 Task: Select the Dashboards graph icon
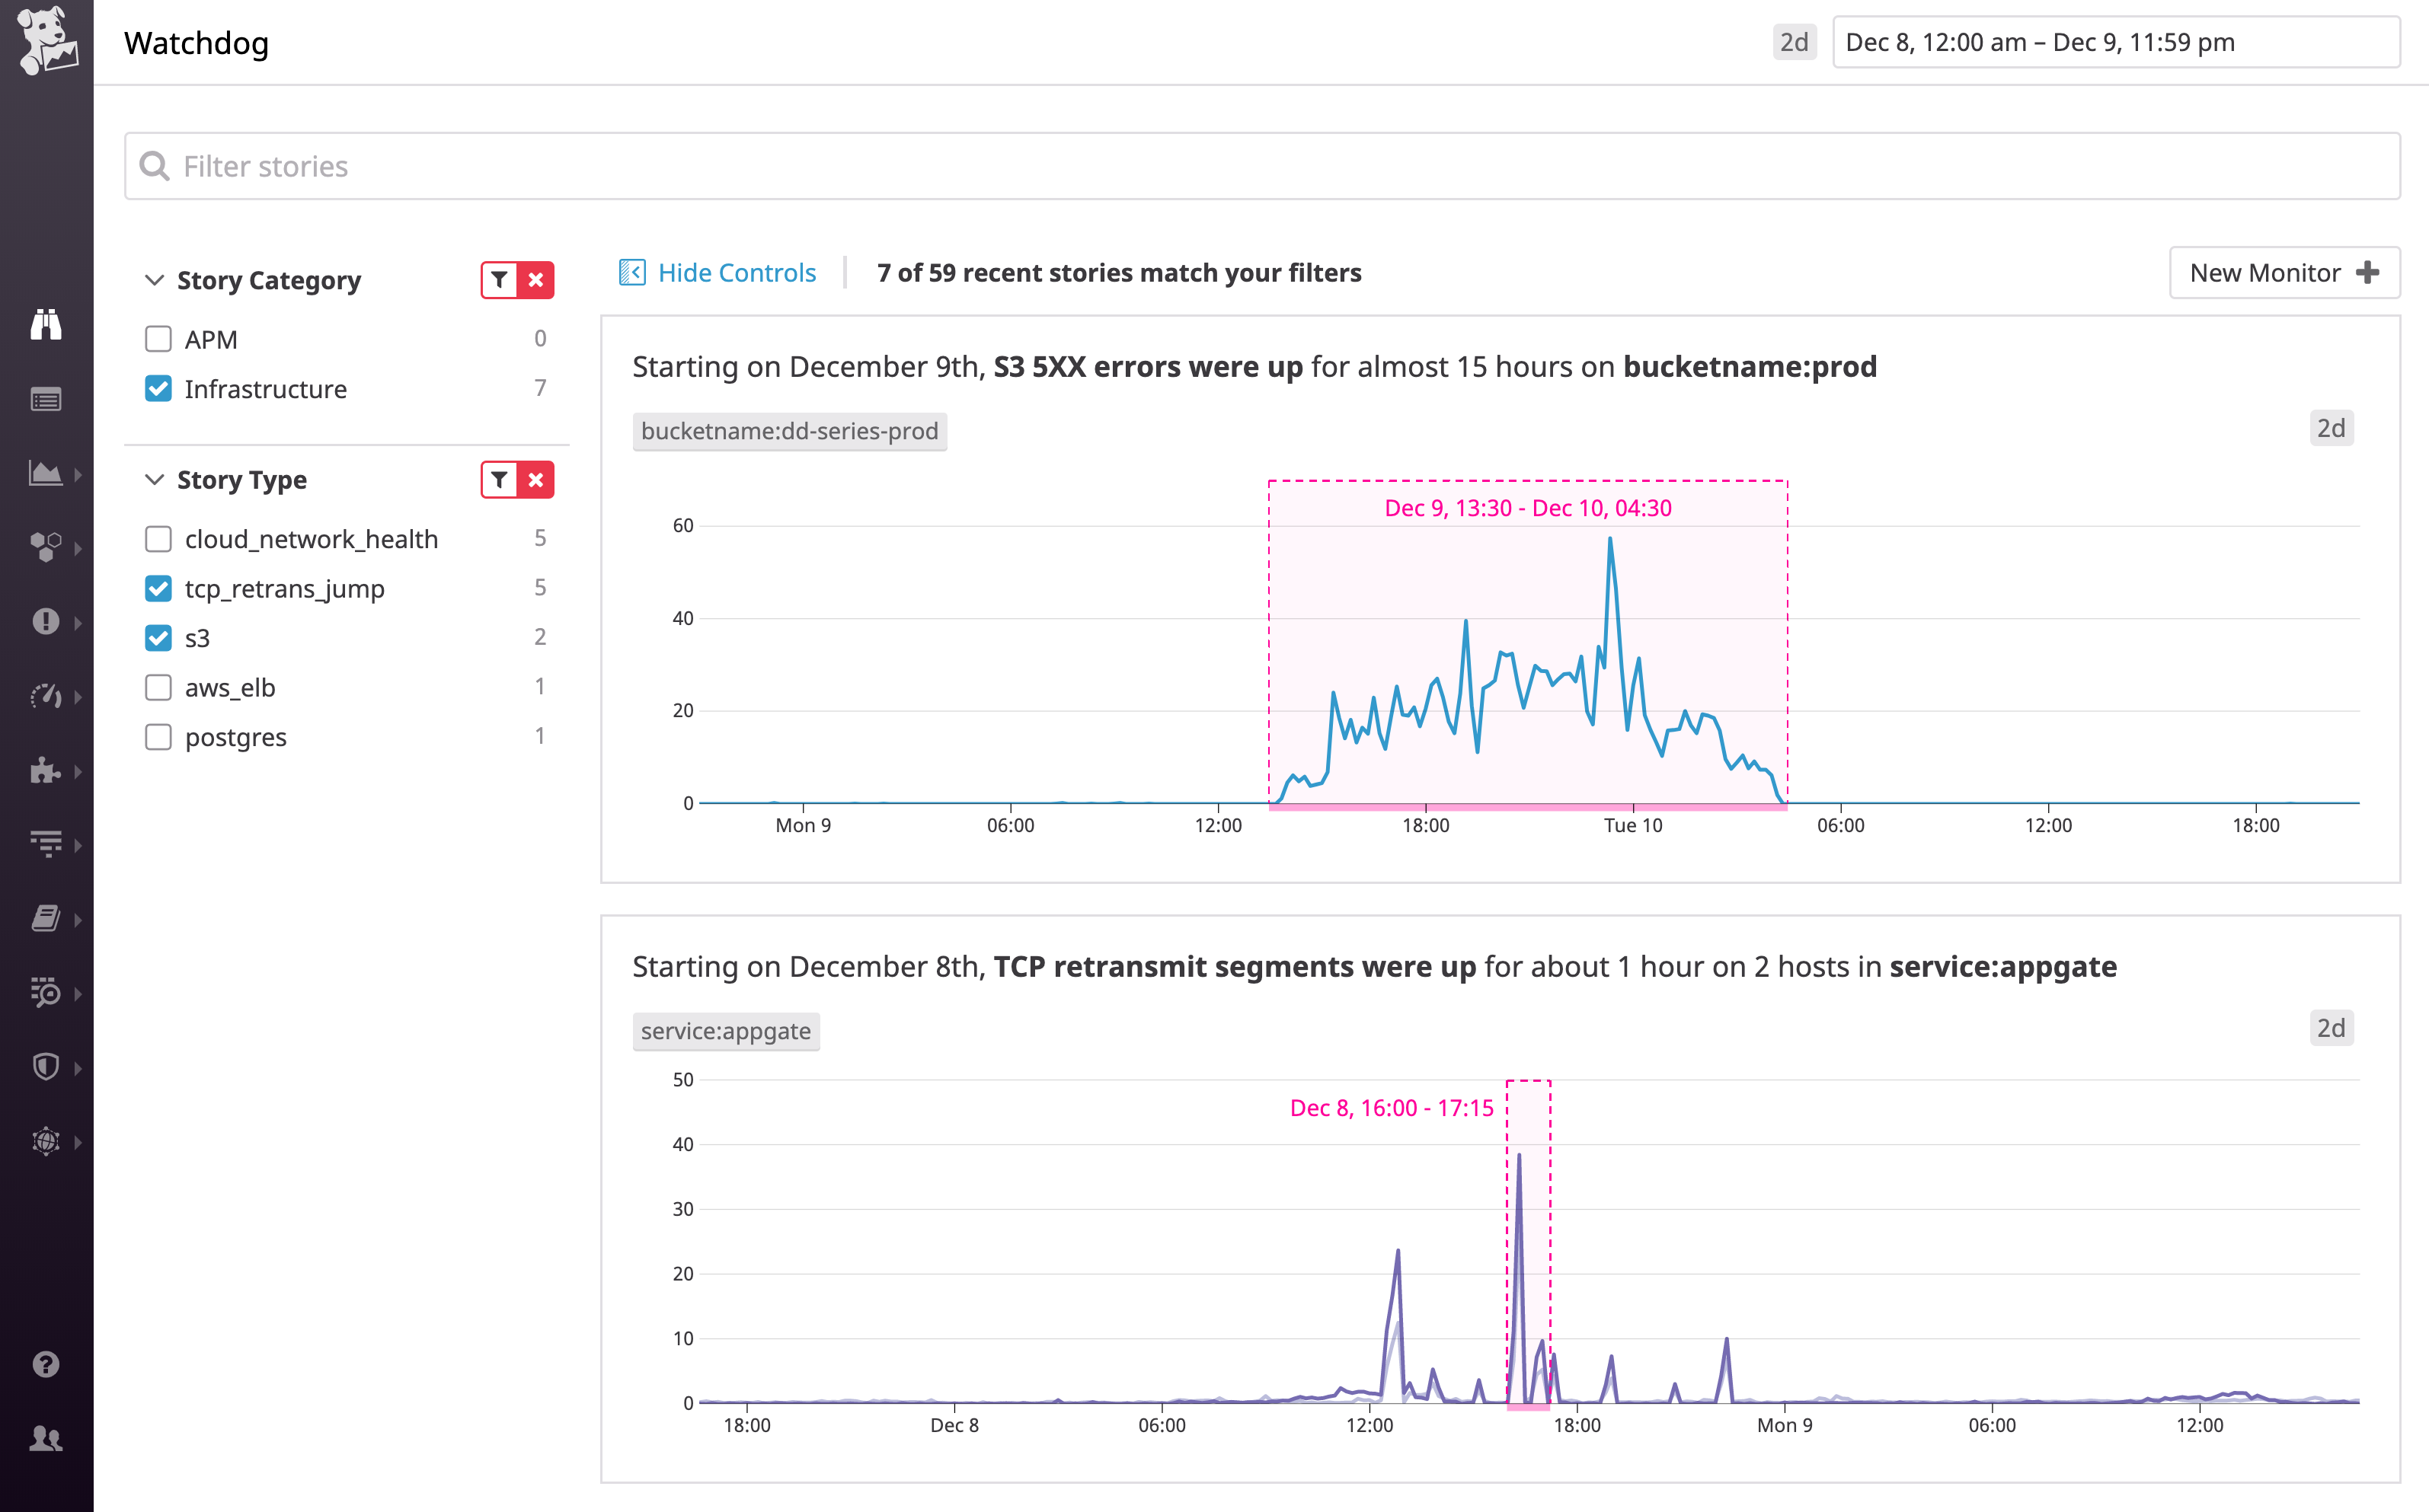pyautogui.click(x=47, y=473)
